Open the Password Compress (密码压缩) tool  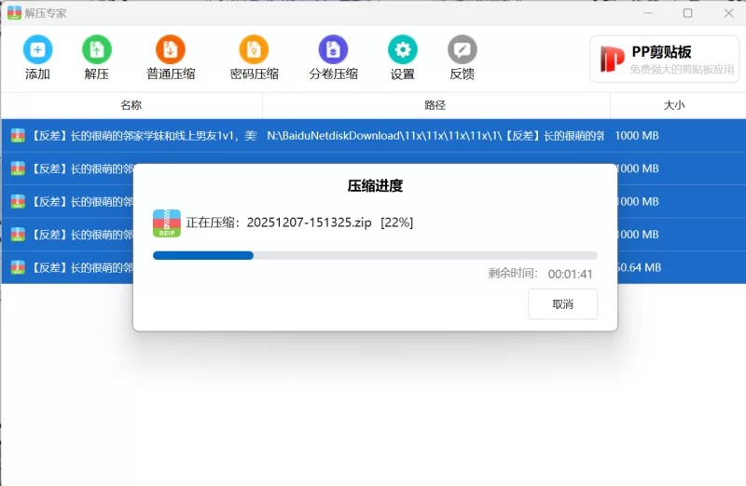click(x=254, y=50)
